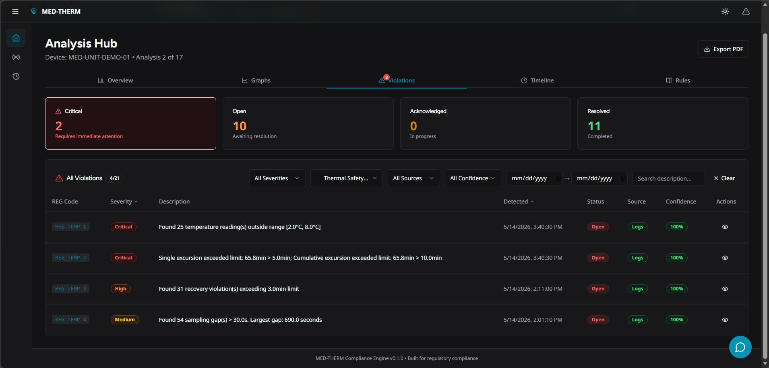View details of REG-TEMP-1 violation

point(725,227)
